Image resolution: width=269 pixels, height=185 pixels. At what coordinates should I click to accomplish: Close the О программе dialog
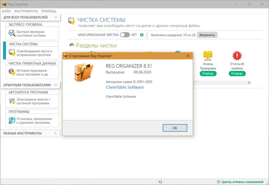188,56
